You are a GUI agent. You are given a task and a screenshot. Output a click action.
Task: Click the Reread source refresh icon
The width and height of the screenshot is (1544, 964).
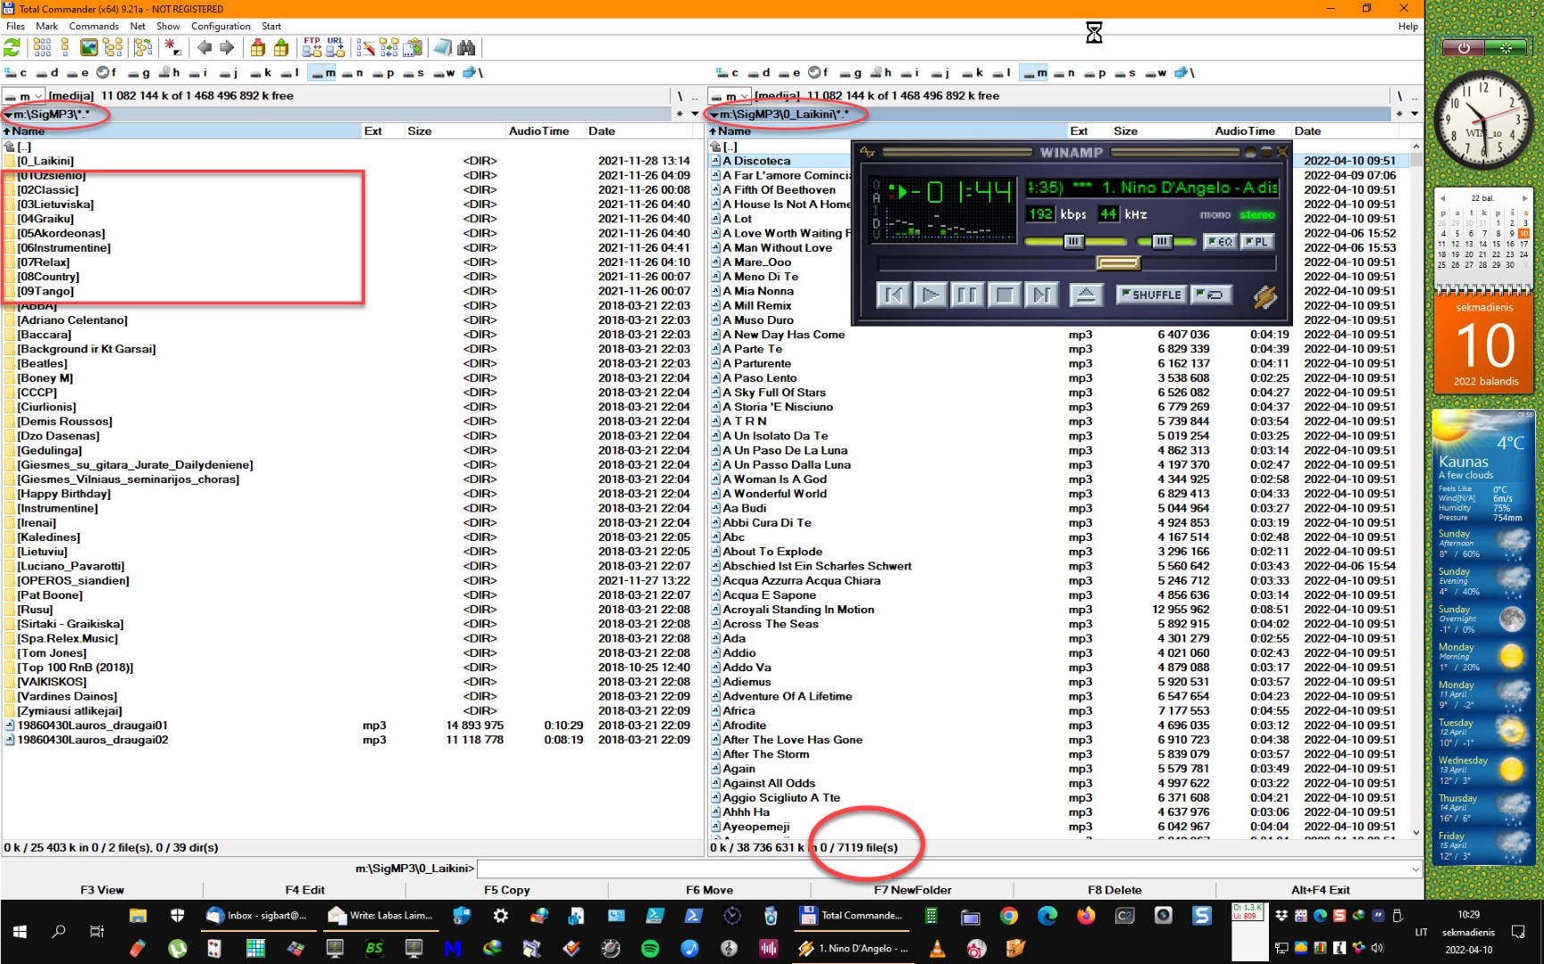(13, 48)
